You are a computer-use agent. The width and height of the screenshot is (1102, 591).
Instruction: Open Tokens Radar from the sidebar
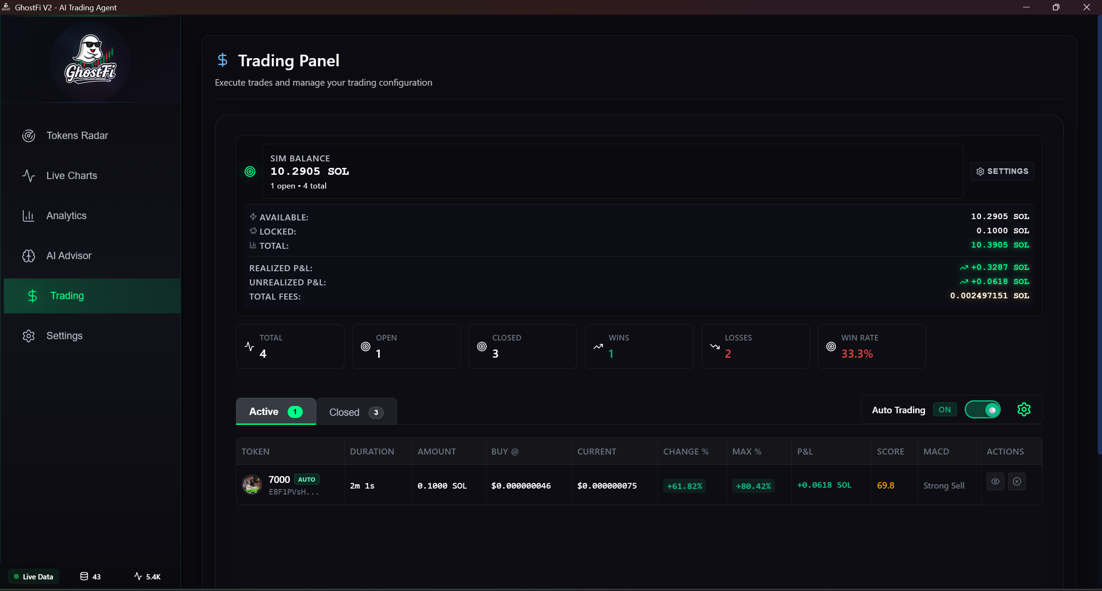click(x=28, y=136)
